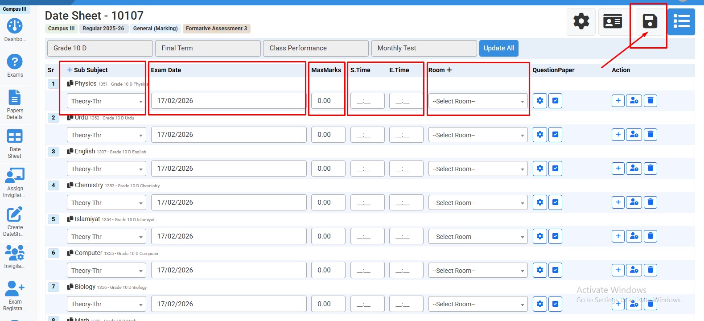This screenshot has height=321, width=704.
Task: Assign invigilator for Physics row
Action: [634, 101]
